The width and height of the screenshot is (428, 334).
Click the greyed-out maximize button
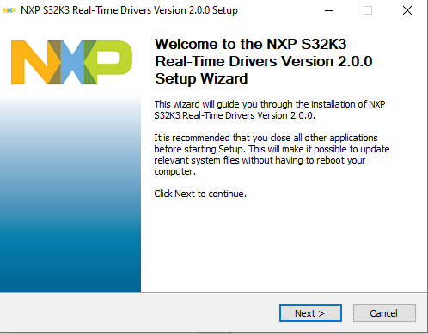tap(368, 10)
